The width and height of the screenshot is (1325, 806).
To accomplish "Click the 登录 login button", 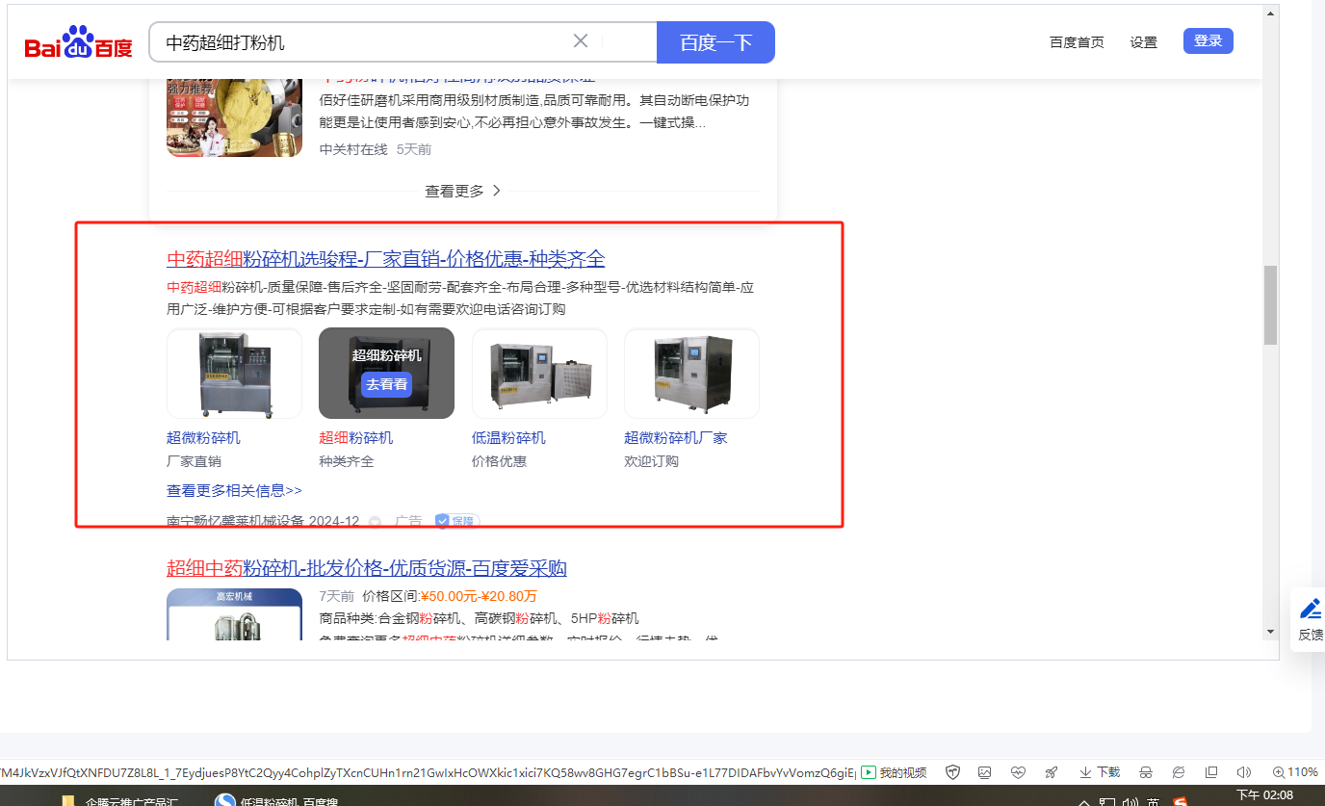I will click(x=1208, y=41).
